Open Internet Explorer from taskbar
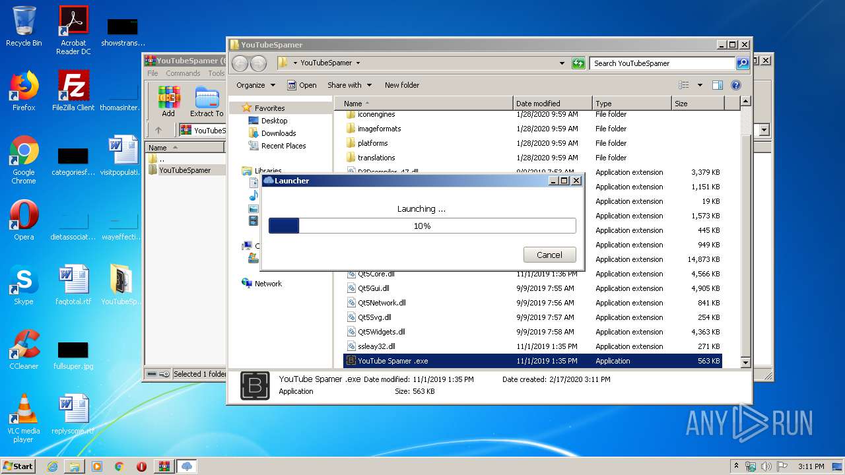 pyautogui.click(x=52, y=466)
